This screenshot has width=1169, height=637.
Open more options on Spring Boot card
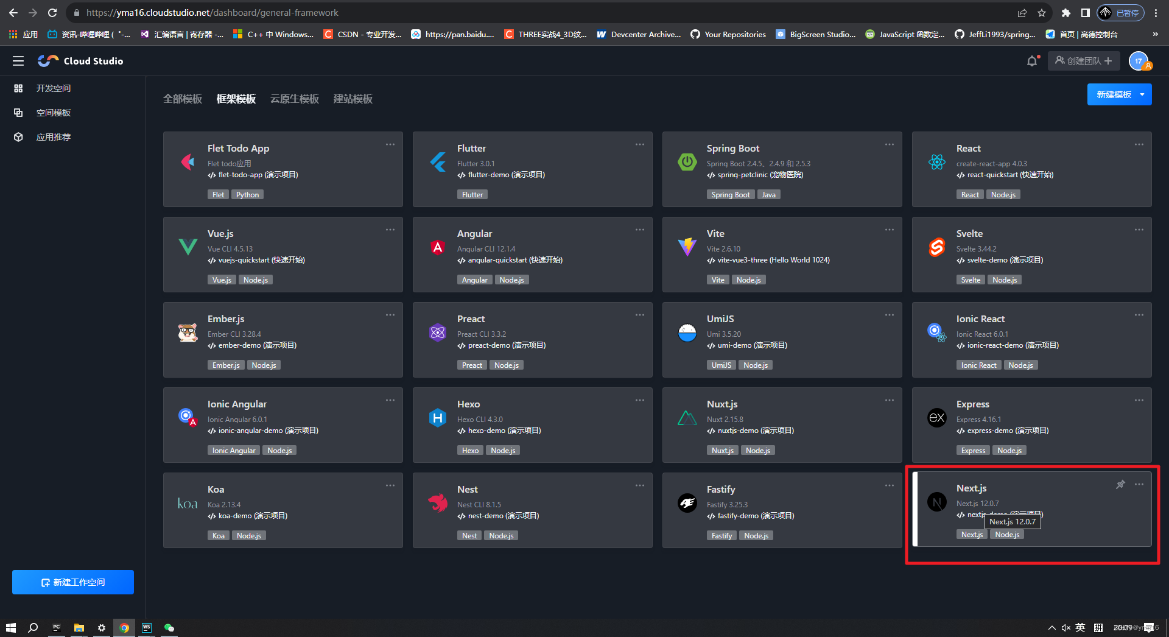click(890, 144)
